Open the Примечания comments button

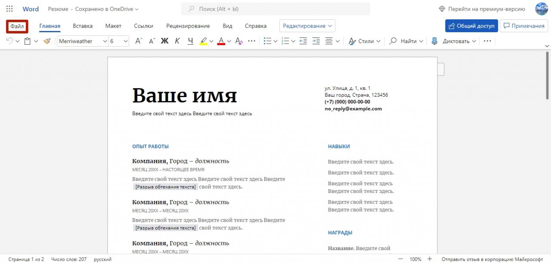[x=523, y=26]
